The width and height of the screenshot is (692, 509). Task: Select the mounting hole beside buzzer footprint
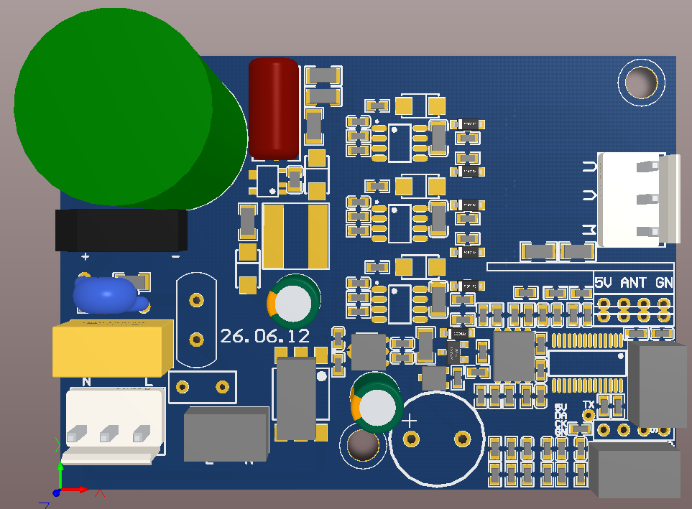click(x=363, y=444)
